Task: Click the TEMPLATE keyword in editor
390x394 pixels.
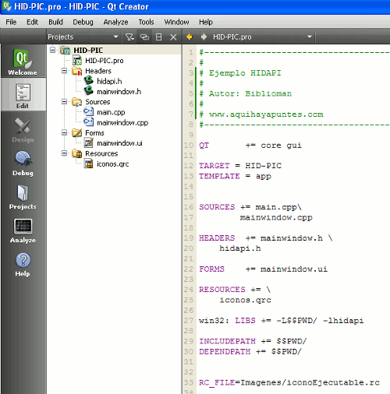Action: click(x=219, y=176)
